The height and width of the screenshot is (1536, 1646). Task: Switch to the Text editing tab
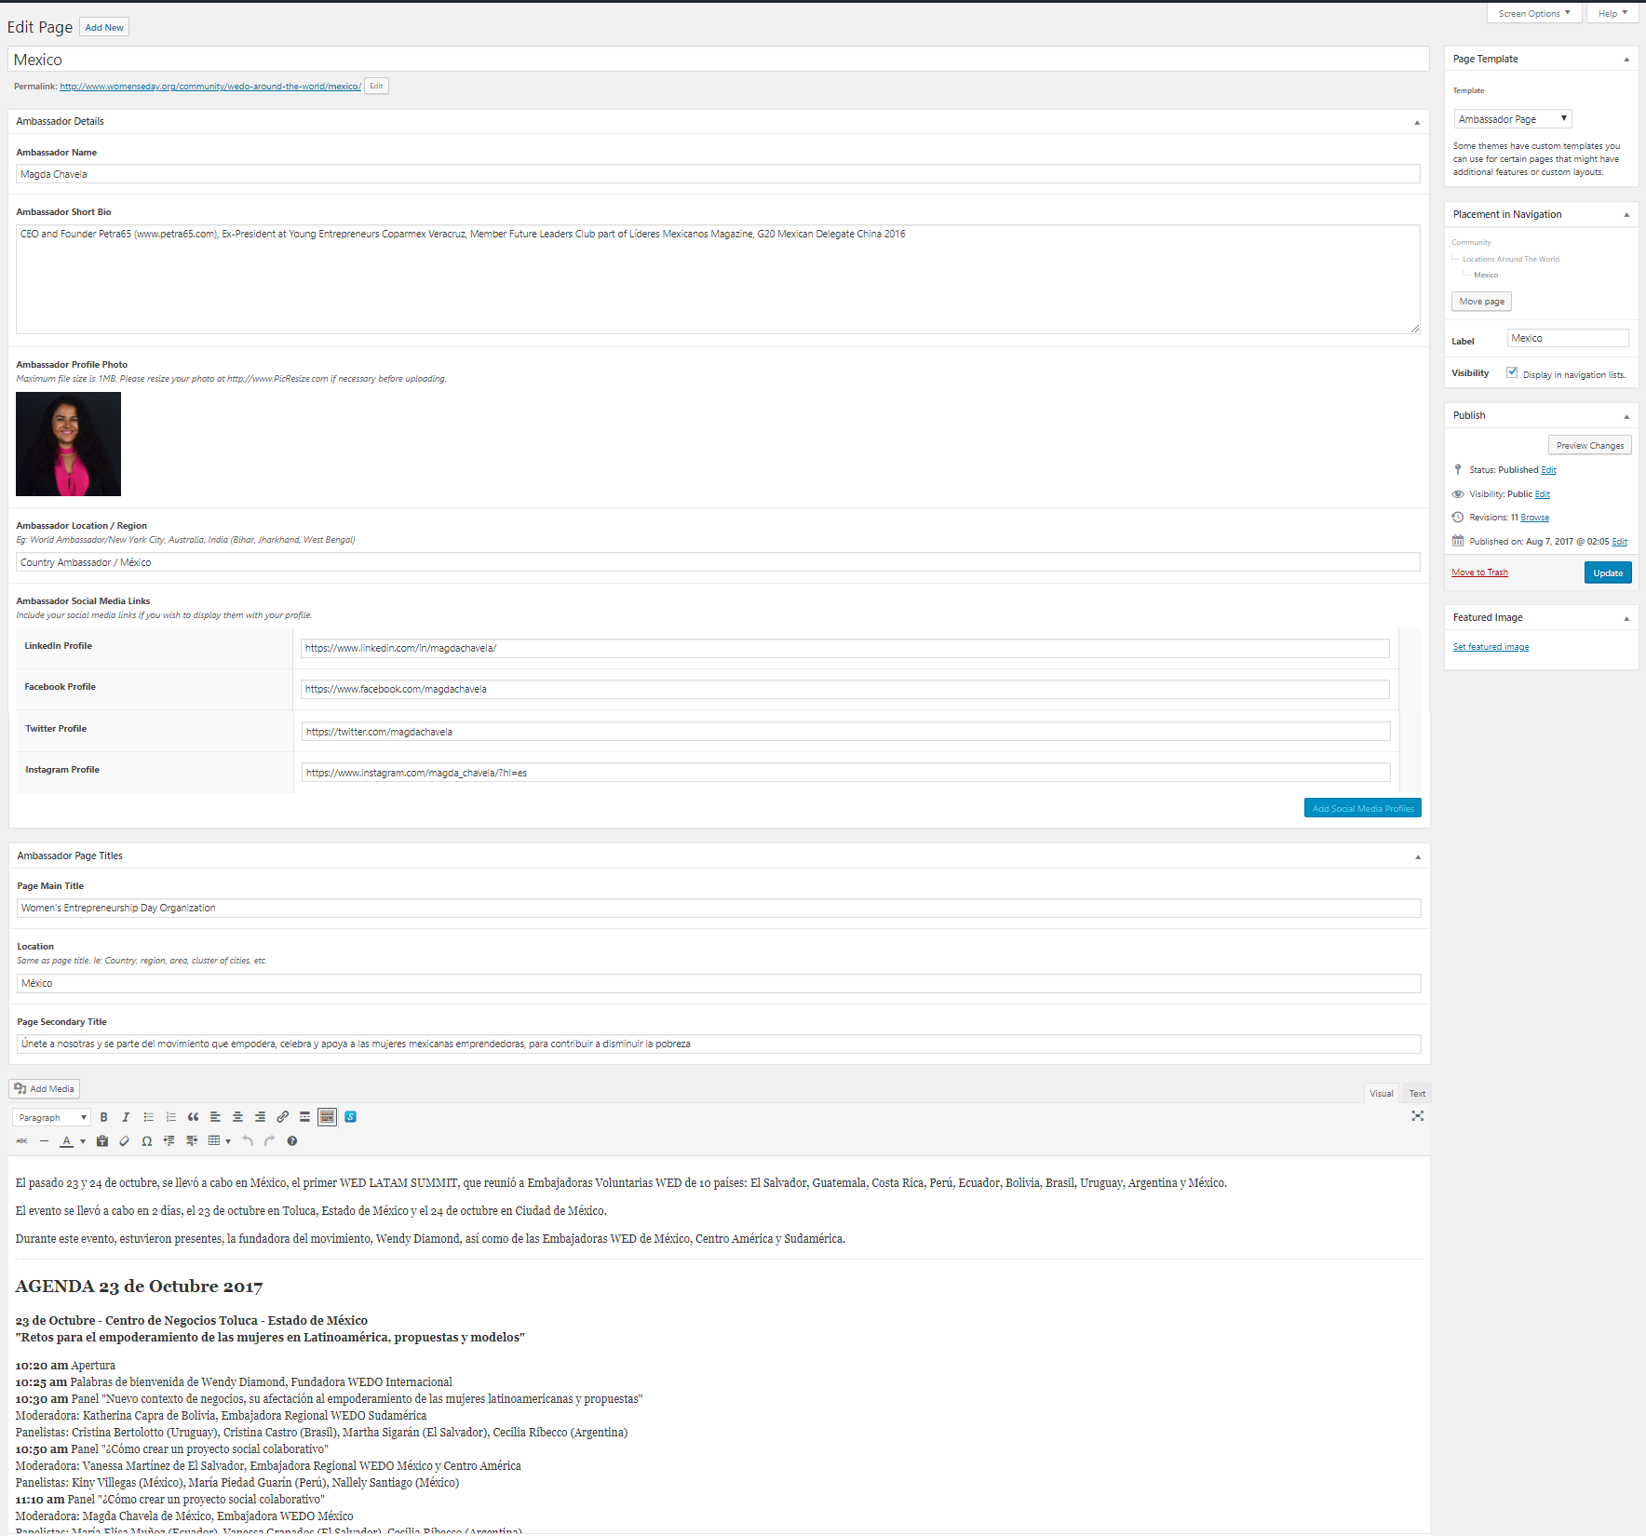pyautogui.click(x=1416, y=1093)
